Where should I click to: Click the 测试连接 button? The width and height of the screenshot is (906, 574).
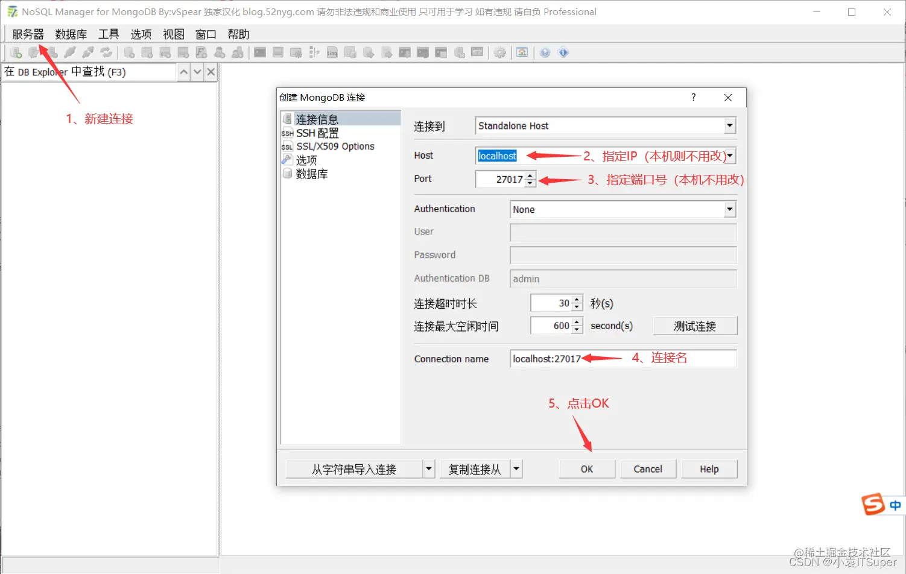pos(695,326)
